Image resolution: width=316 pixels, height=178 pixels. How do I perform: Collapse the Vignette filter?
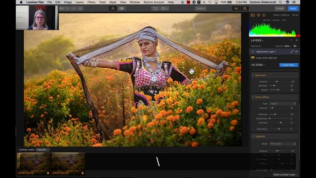[x=253, y=136]
